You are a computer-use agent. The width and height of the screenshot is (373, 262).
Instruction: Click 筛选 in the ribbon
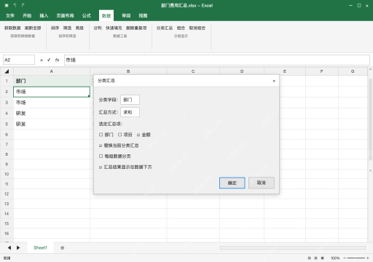pos(67,28)
